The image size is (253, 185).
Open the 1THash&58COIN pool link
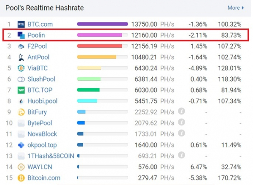[x=51, y=156]
